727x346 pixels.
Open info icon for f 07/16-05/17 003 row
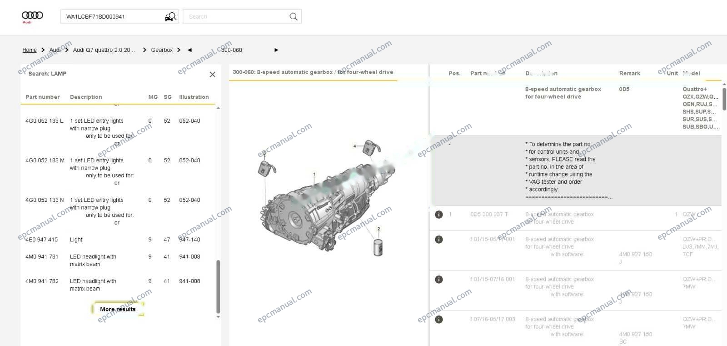(x=439, y=320)
